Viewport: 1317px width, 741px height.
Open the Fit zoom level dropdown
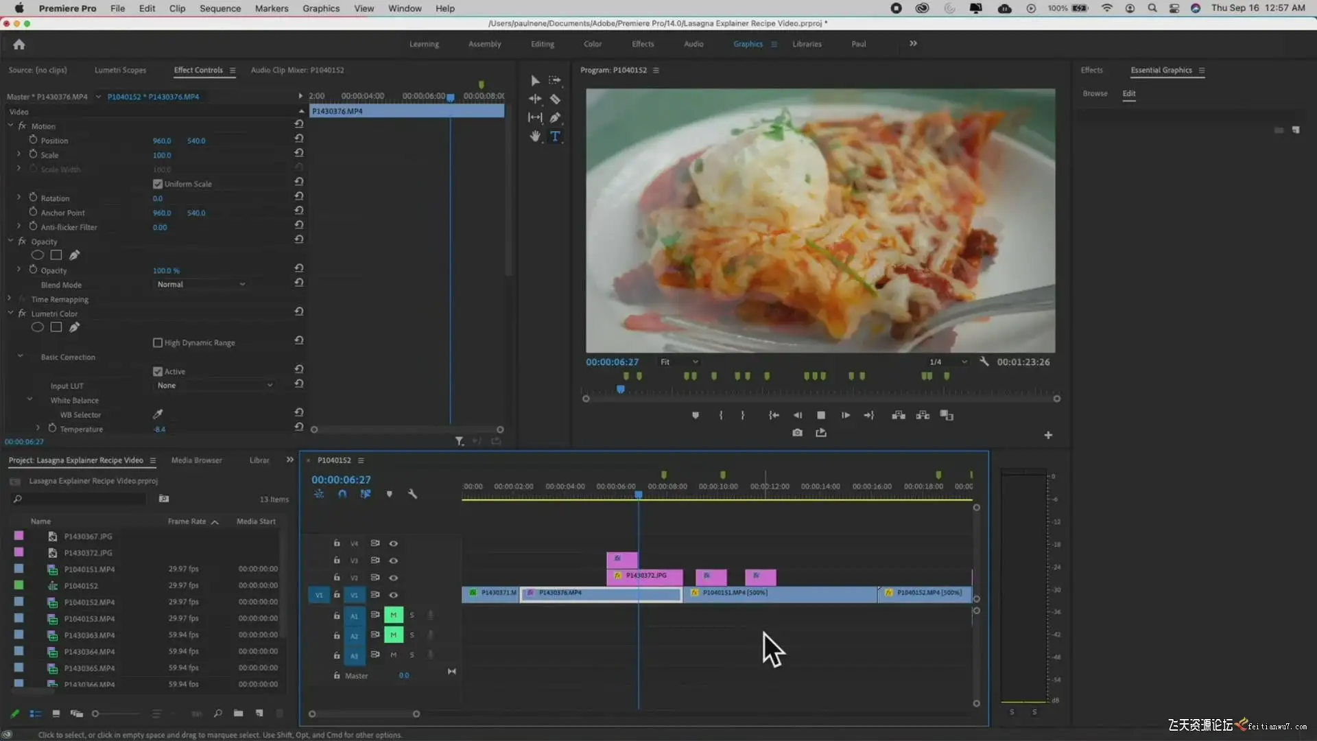click(x=679, y=362)
